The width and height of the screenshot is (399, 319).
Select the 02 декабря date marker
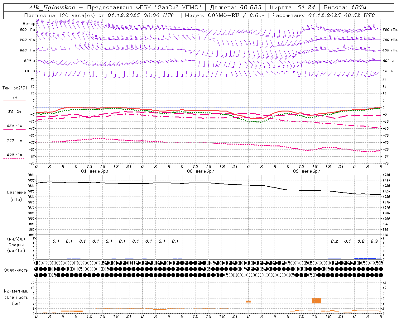(x=201, y=171)
